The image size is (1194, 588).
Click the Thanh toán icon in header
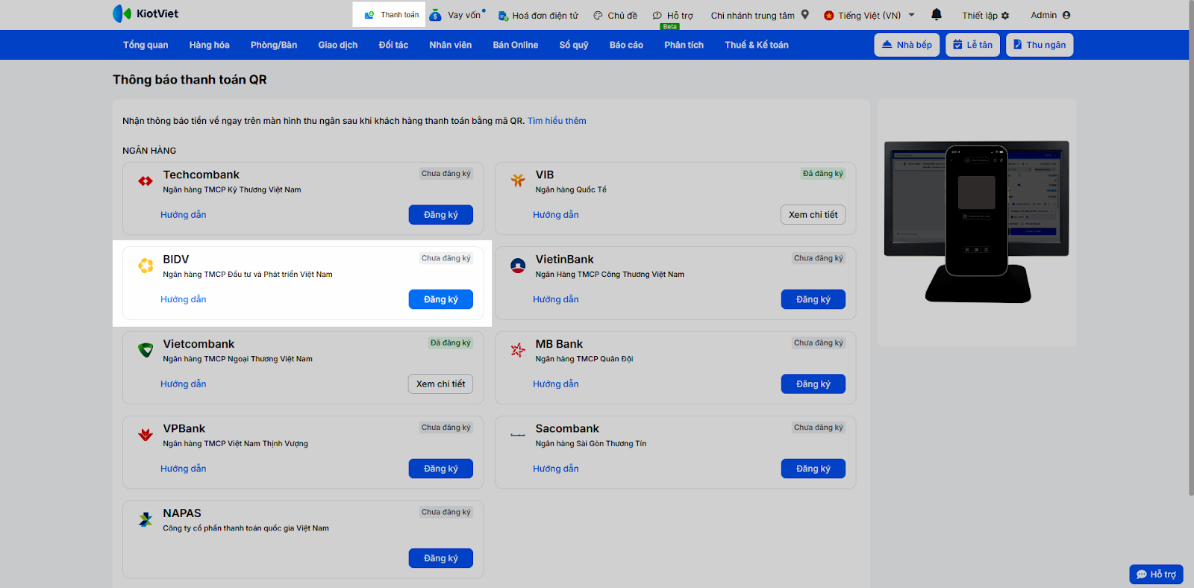point(369,15)
